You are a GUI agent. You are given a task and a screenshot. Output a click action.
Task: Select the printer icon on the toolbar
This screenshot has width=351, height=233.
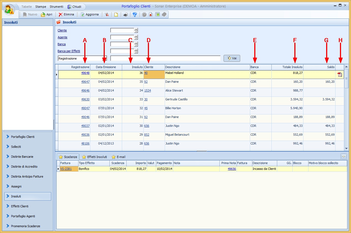pyautogui.click(x=125, y=15)
